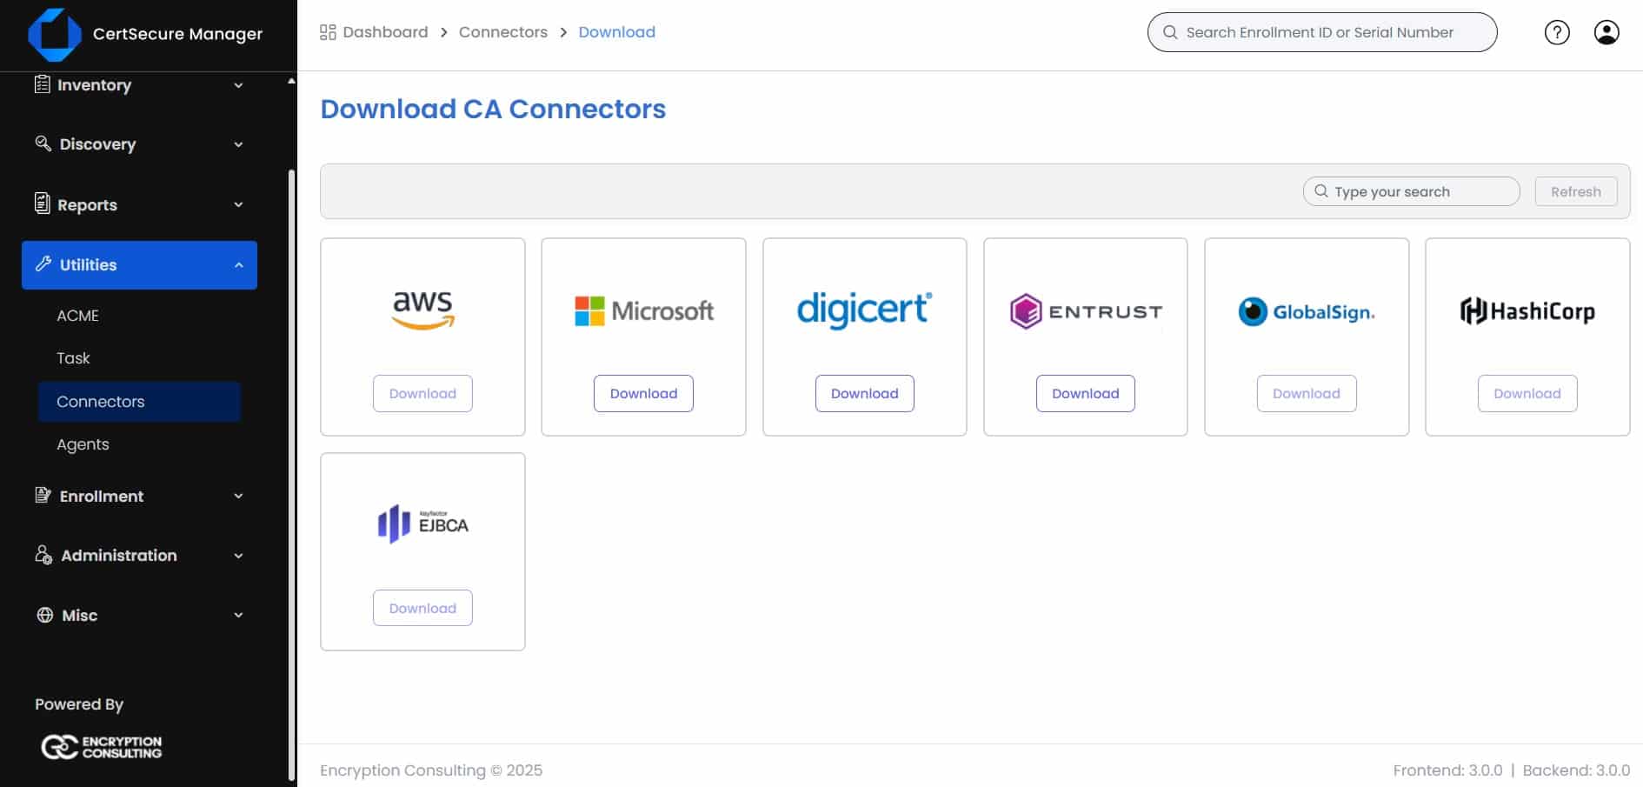Screen dimensions: 1643x787
Task: Click the Reports document icon in sidebar
Action: [42, 203]
